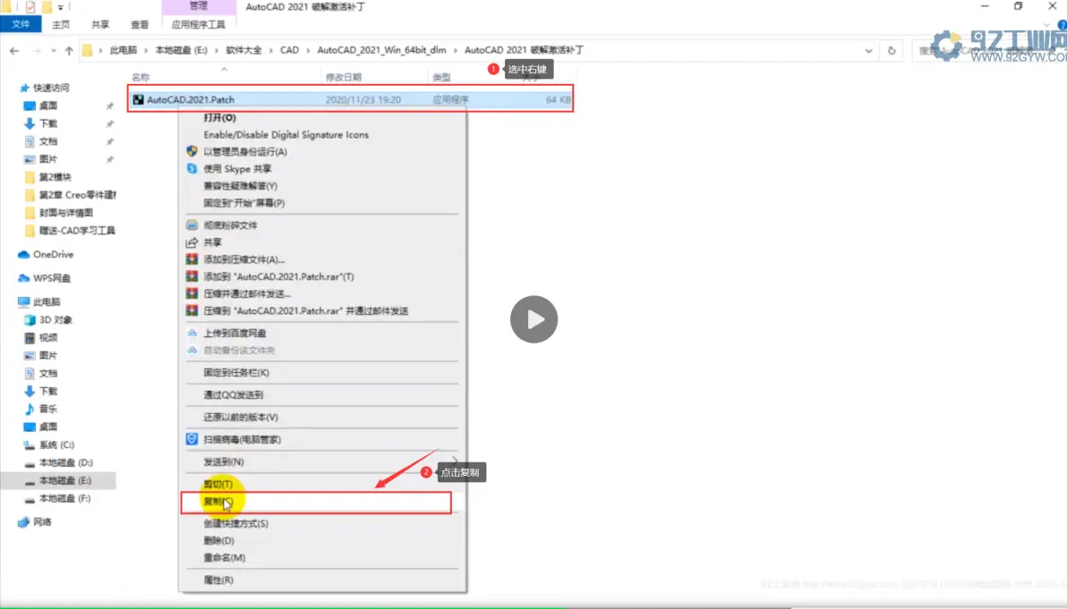The width and height of the screenshot is (1067, 609).
Task: Open WPS网盘 in the navigation pane
Action: tap(52, 278)
